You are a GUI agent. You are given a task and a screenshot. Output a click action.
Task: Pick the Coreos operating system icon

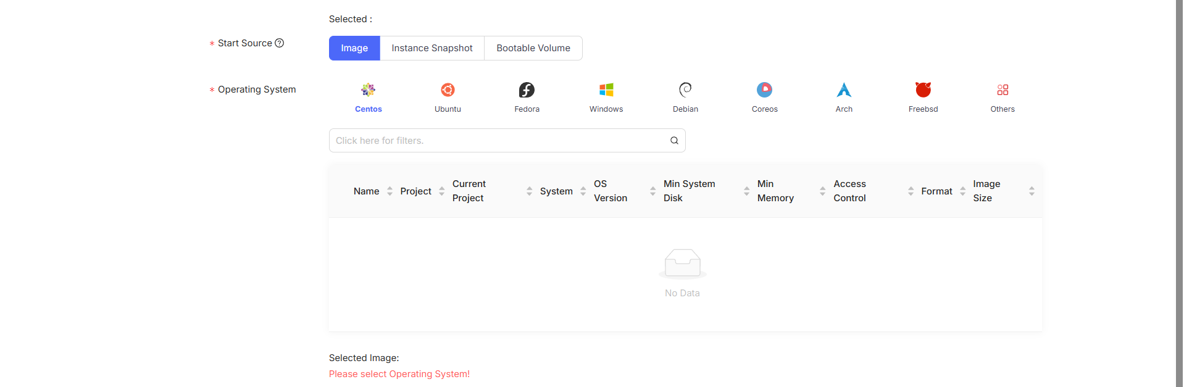tap(764, 90)
